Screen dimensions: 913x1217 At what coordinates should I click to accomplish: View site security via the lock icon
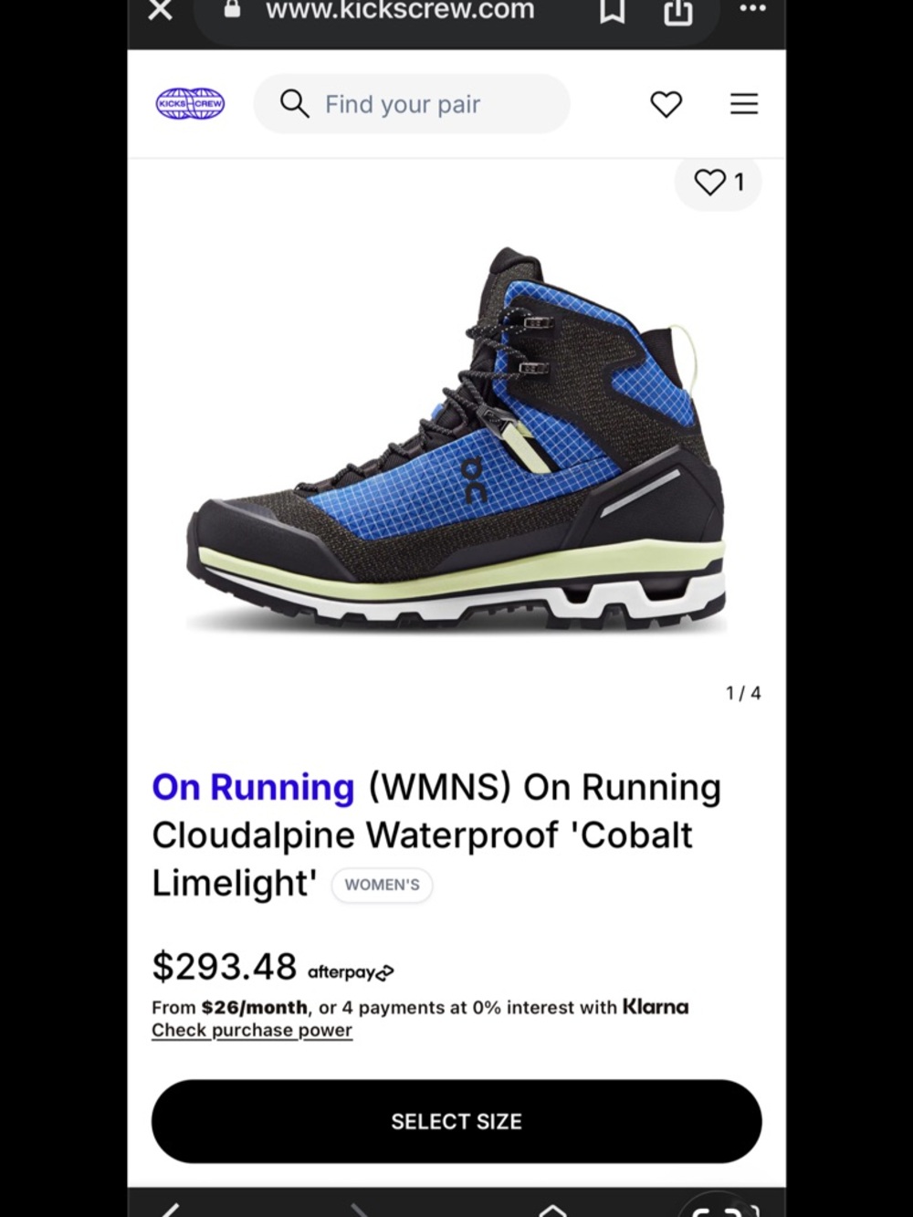pos(232,11)
